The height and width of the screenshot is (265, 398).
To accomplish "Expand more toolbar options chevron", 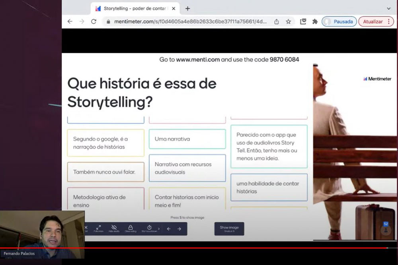I will [x=159, y=229].
